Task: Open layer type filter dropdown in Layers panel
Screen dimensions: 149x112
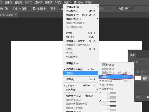Action: pyautogui.click(x=137, y=62)
